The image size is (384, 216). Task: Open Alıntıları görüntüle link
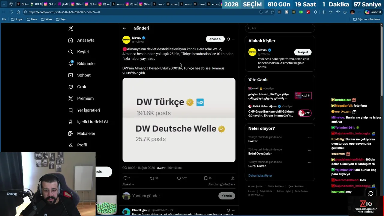click(x=222, y=184)
